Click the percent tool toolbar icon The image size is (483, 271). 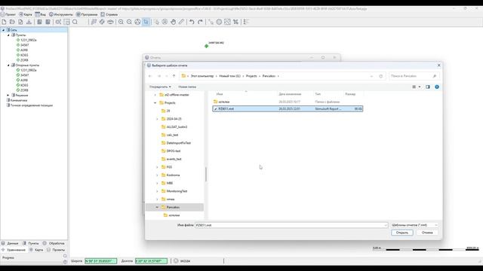click(235, 22)
